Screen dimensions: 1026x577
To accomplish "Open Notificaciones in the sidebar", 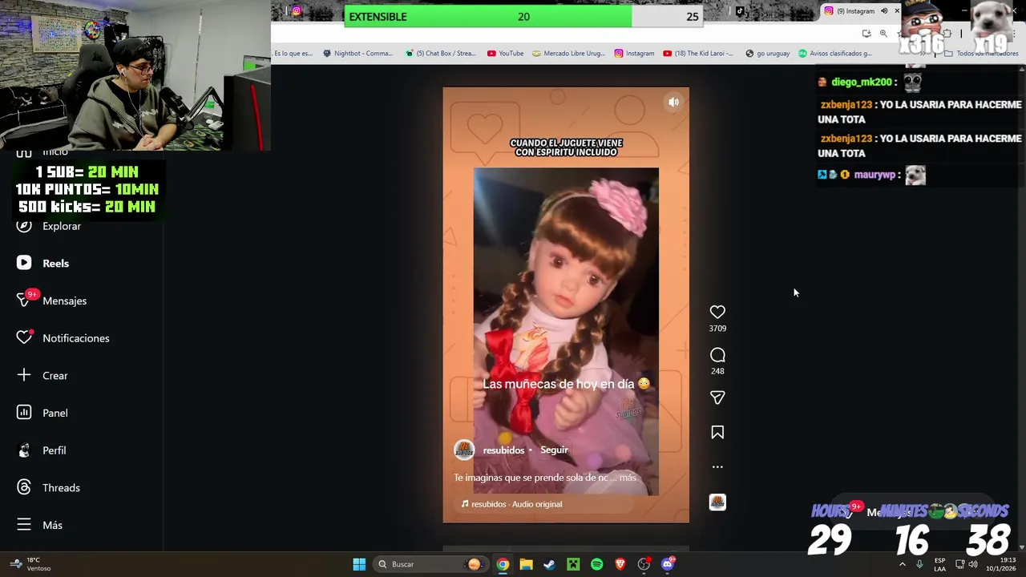I will 76,338.
